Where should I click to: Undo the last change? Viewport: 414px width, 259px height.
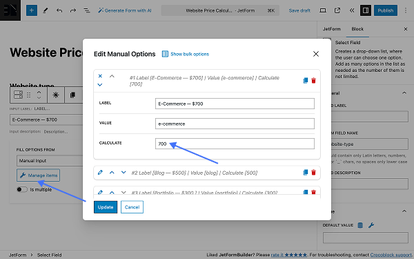[x=59, y=10]
